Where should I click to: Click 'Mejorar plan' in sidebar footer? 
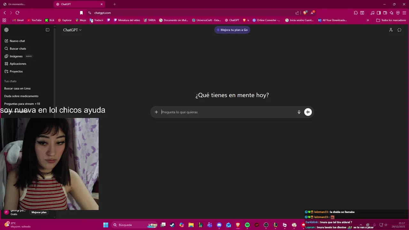coord(39,212)
